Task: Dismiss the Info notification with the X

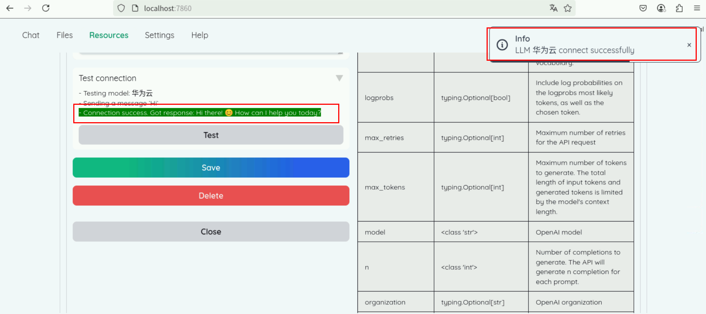Action: click(689, 45)
